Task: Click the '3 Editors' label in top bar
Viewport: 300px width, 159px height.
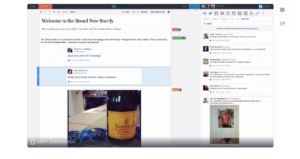Action: tap(220, 6)
